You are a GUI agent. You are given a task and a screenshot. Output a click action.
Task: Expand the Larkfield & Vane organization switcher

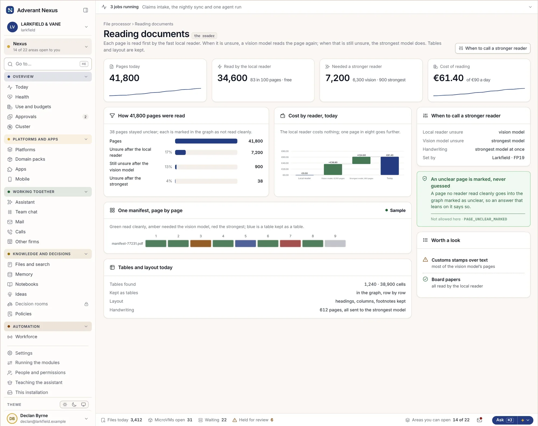[48, 27]
